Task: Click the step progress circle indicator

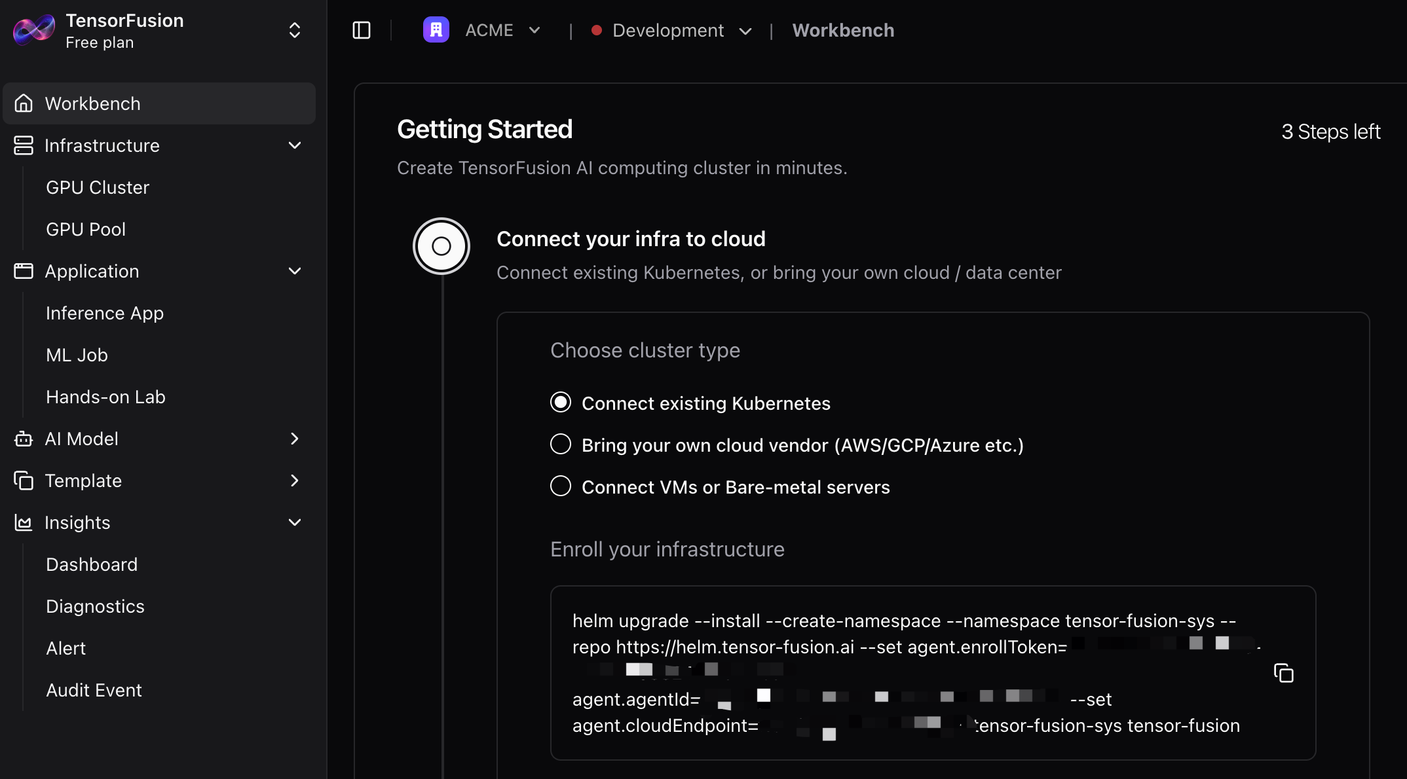Action: 441,246
